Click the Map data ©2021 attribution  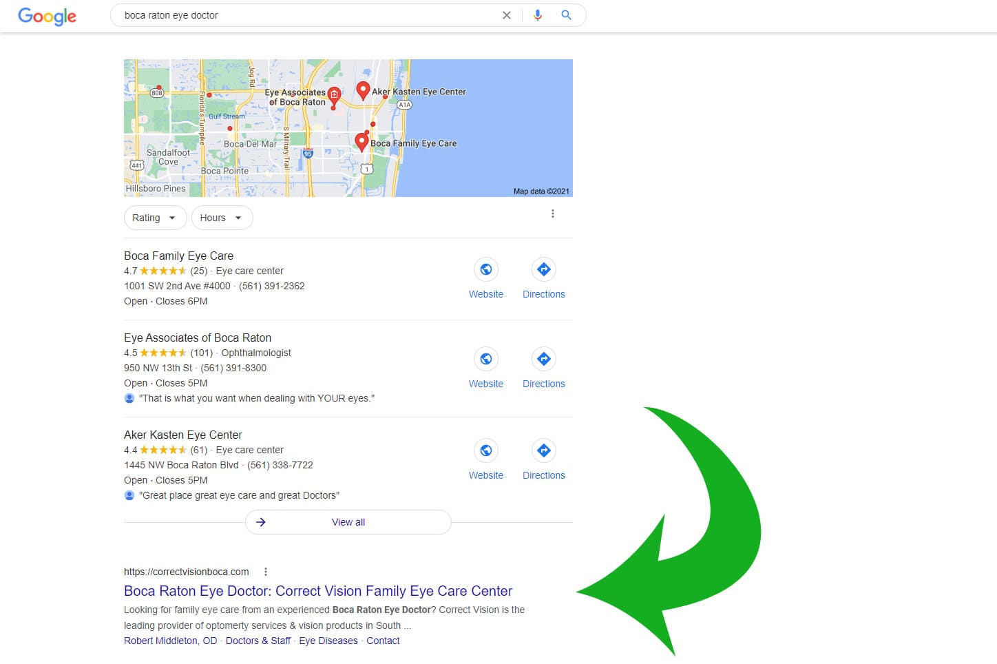[541, 191]
